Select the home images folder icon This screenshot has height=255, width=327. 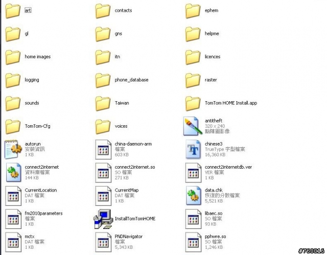[x=13, y=57]
